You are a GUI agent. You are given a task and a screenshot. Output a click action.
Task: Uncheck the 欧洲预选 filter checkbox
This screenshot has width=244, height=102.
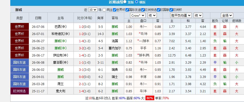point(143,10)
